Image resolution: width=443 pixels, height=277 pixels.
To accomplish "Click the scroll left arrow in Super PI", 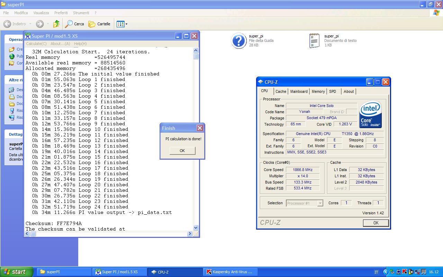I will click(x=28, y=234).
